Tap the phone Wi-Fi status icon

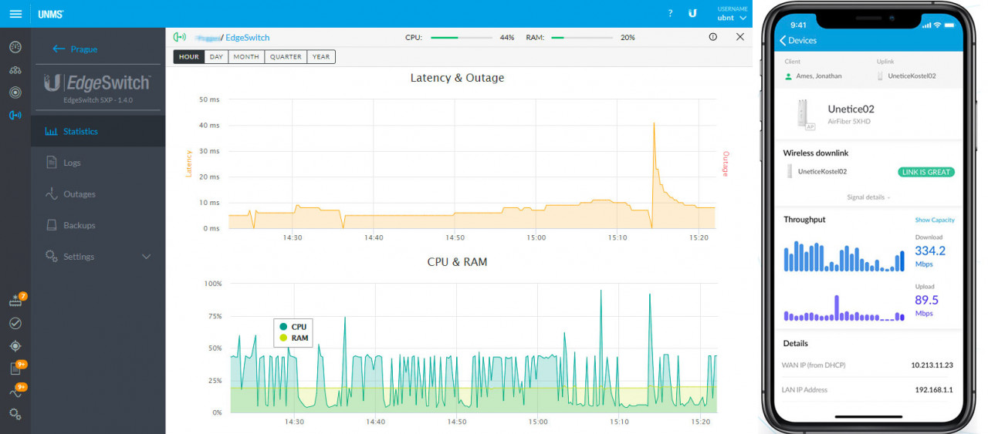tap(938, 25)
